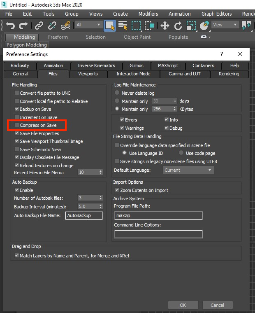255x313 pixels.
Task: Choose the Select and Rotate tool
Action: click(x=178, y=26)
